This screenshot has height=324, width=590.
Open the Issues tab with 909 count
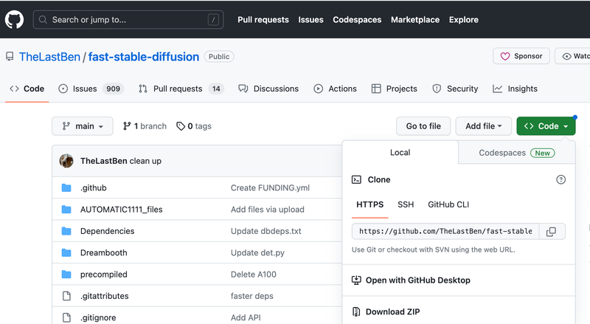[x=91, y=89]
